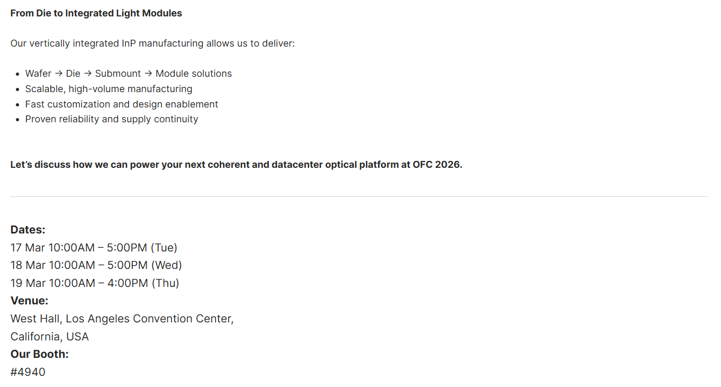Click the 18 Mar Wednesday schedule line
Viewport: 721px width, 387px height.
pyautogui.click(x=96, y=265)
